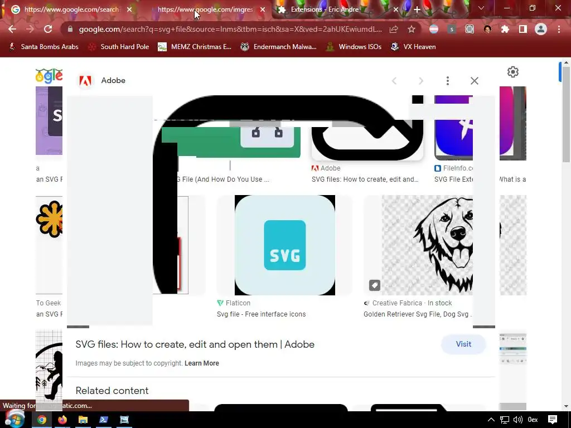Open the notification center icon
This screenshot has height=428, width=571.
tap(553, 420)
